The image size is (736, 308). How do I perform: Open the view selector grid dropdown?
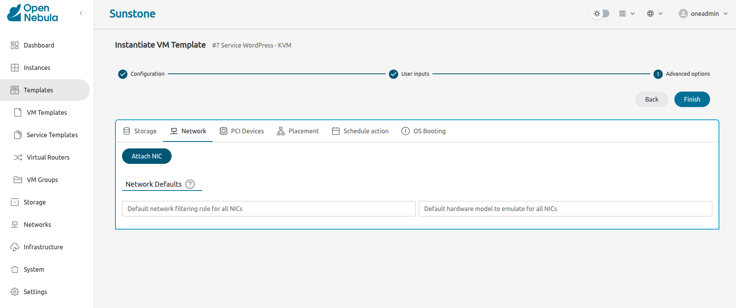(x=627, y=14)
